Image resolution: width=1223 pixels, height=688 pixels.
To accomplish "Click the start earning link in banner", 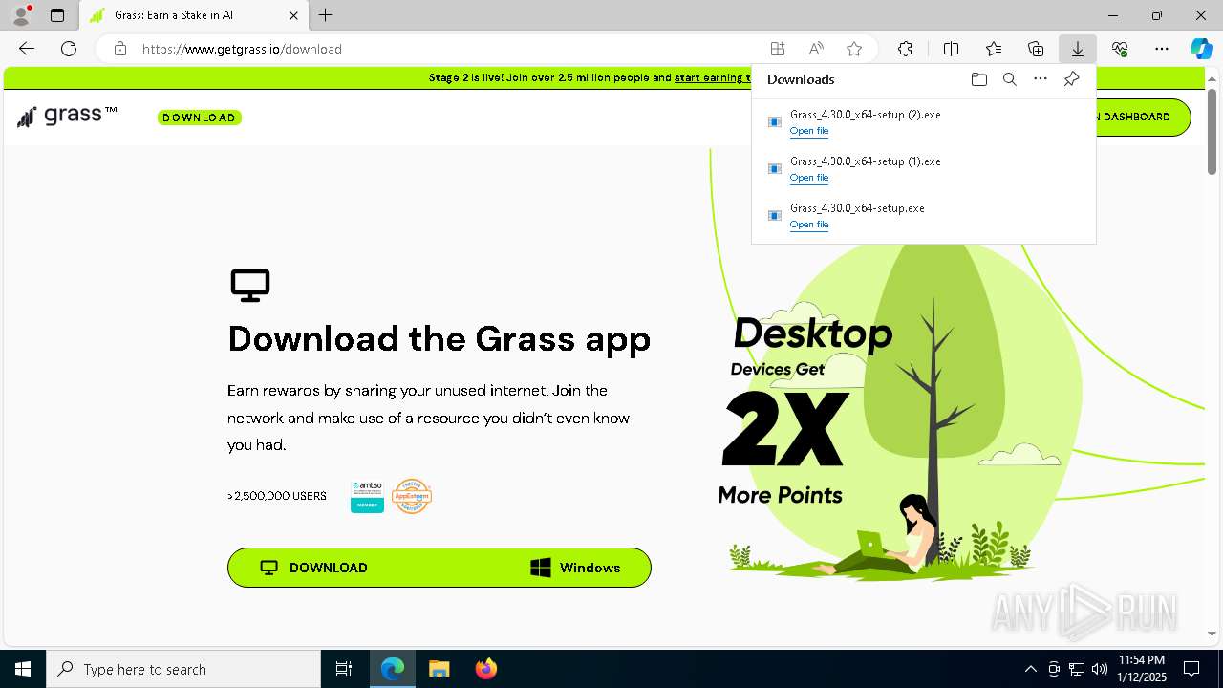I will pyautogui.click(x=712, y=78).
